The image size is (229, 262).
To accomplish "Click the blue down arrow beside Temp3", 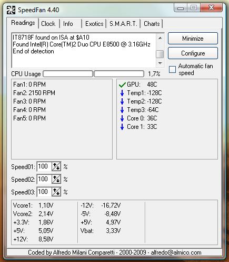I will click(122, 110).
